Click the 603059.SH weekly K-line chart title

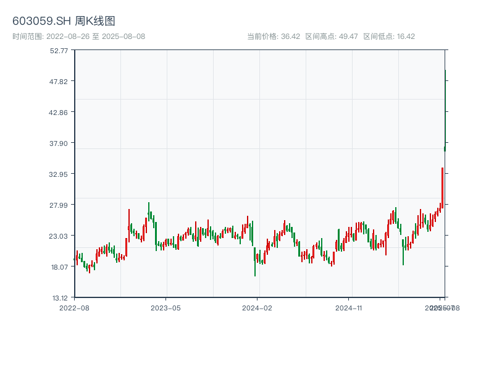click(64, 21)
